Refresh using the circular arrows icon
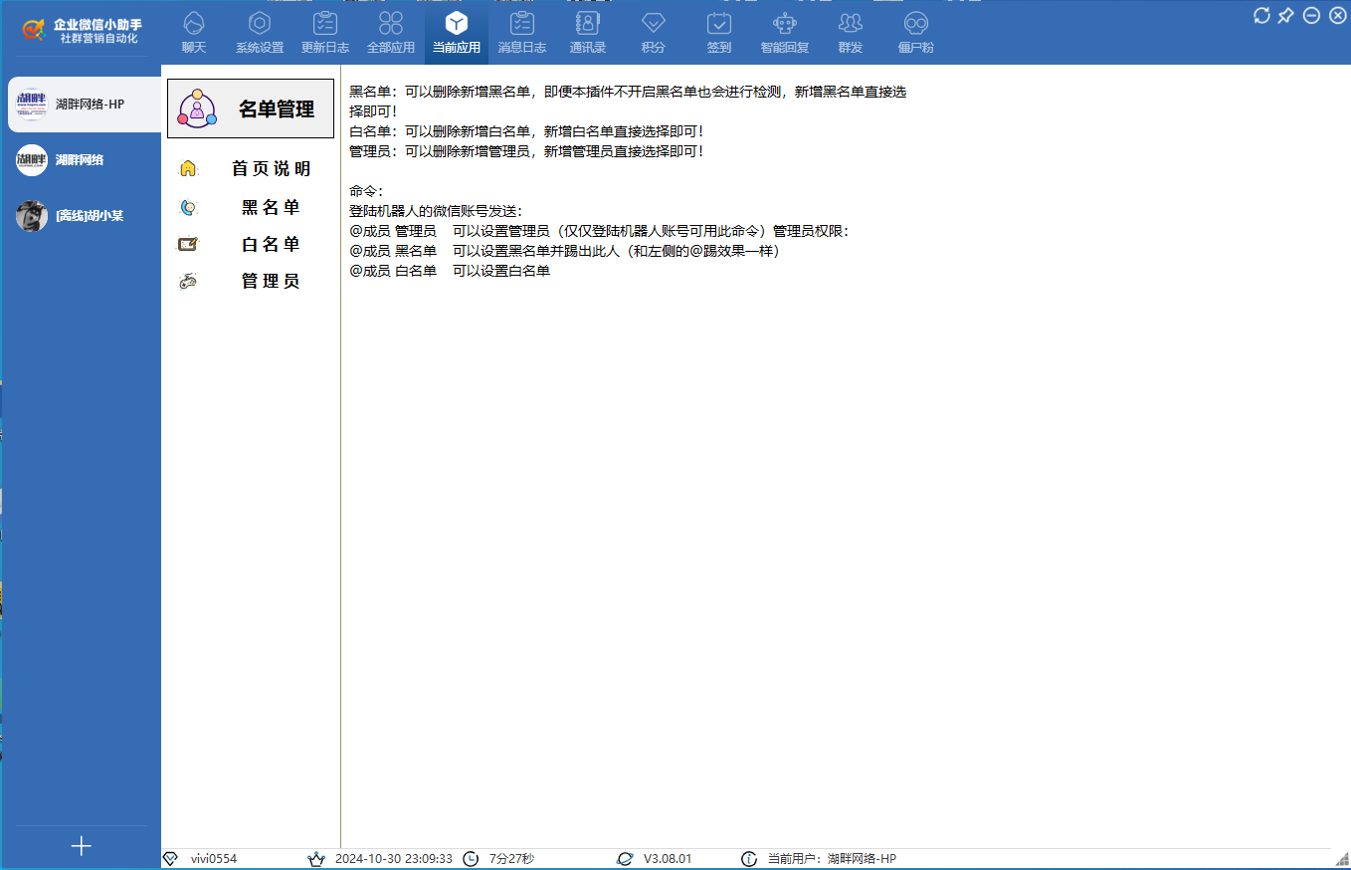This screenshot has height=870, width=1351. [x=1261, y=16]
